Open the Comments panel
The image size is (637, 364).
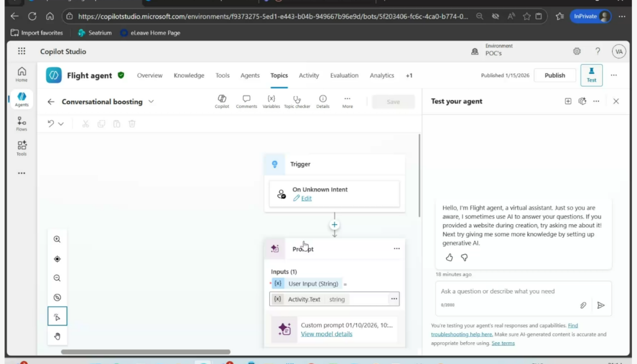coord(246,101)
